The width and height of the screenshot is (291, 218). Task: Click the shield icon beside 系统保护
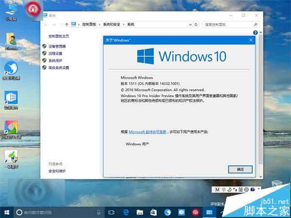(44, 61)
